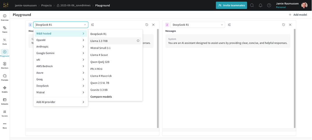Click the panel 2 vertical scrollbar
The image size is (312, 140).
click(x=295, y=79)
